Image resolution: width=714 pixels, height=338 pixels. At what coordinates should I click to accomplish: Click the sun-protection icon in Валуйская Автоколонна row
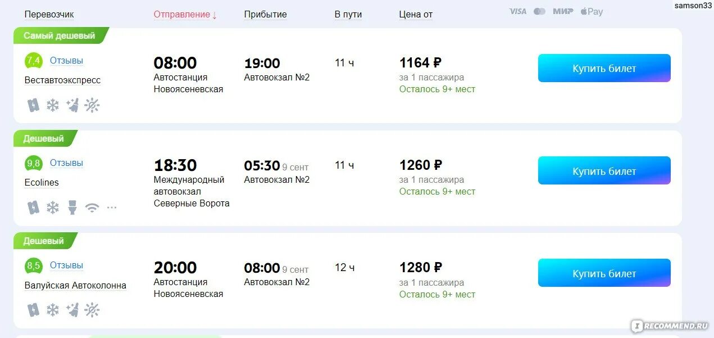(92, 310)
